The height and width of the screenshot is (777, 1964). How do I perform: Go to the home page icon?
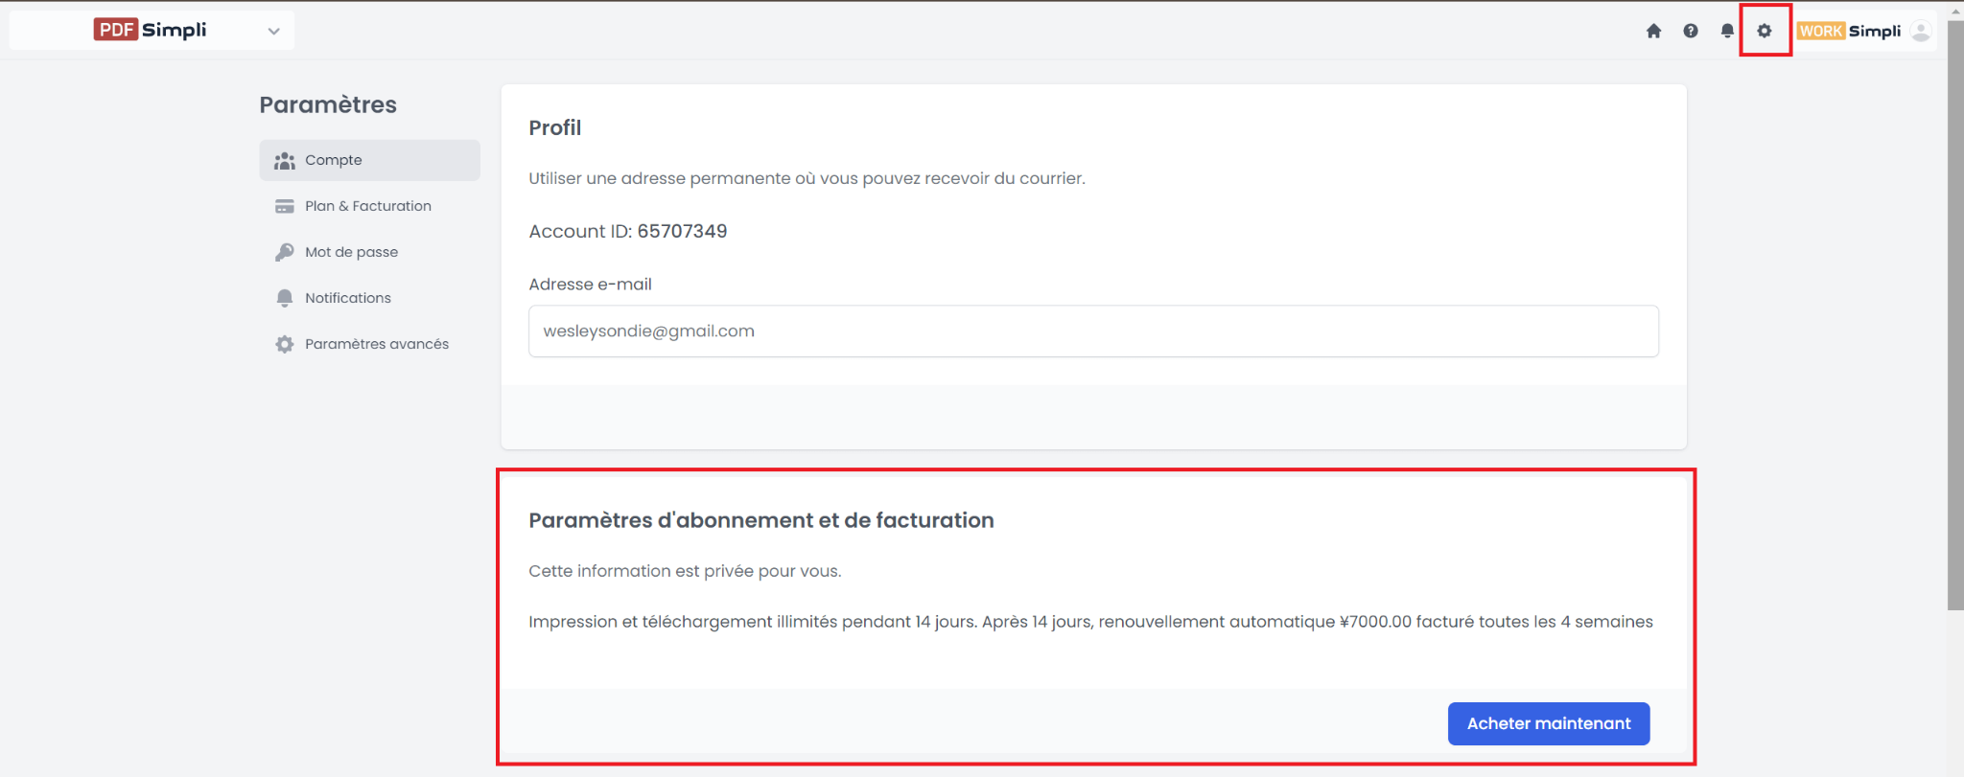pos(1653,31)
